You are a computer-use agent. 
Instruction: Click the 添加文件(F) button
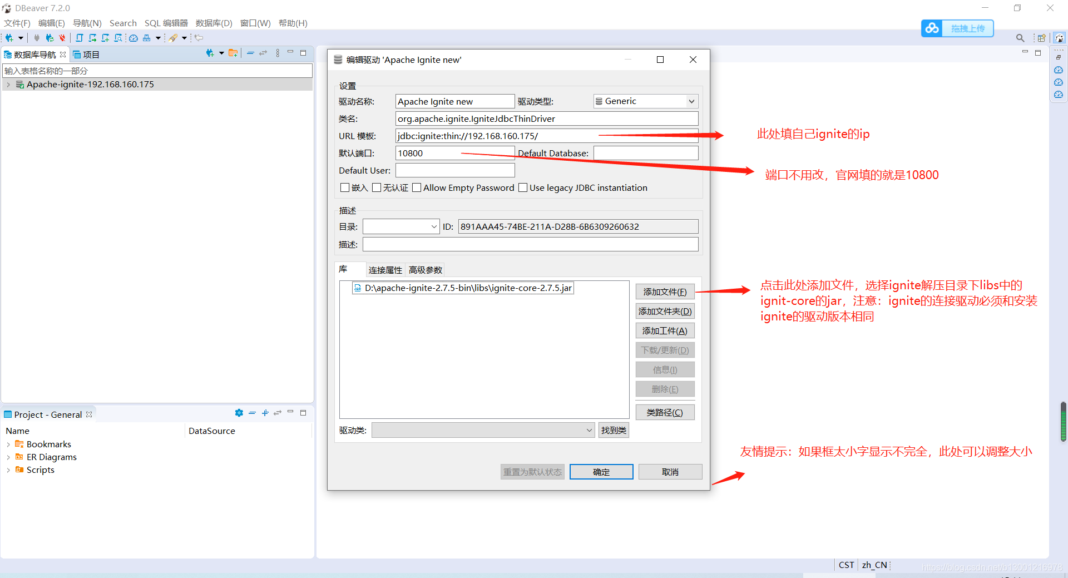(665, 291)
